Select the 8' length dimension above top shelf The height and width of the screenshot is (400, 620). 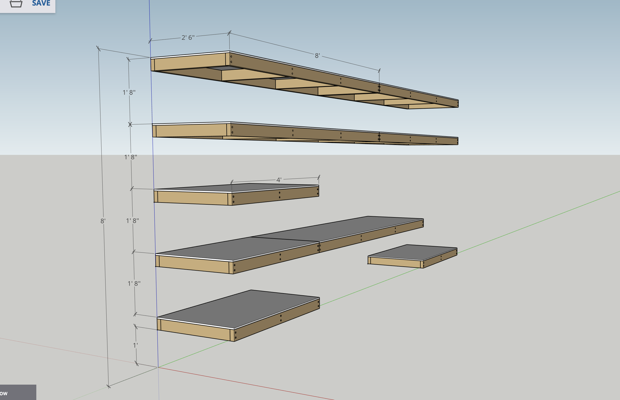coord(317,56)
